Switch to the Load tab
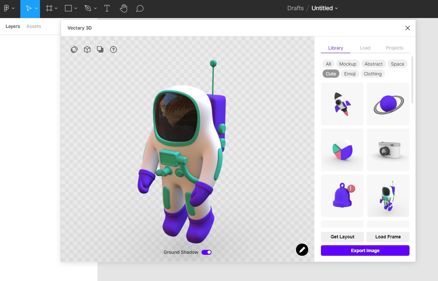Screen dimensions: 438x281 pos(365,48)
